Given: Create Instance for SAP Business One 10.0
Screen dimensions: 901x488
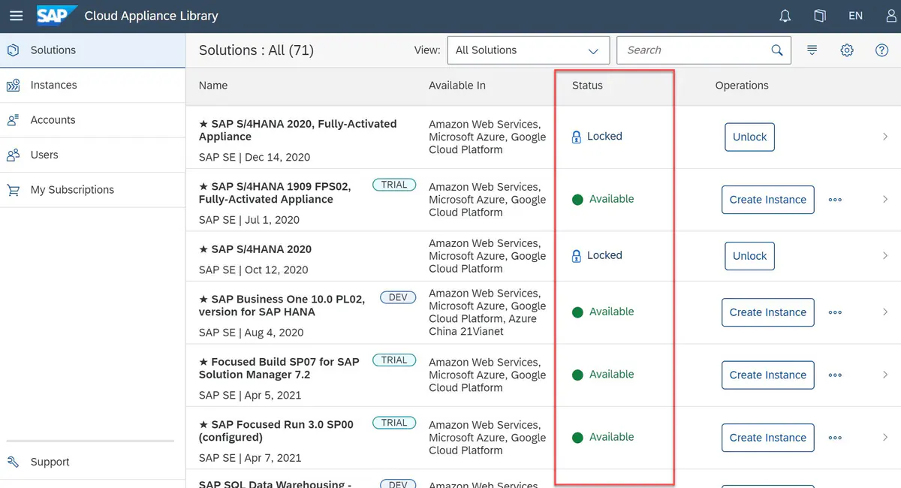Looking at the screenshot, I should tap(767, 312).
